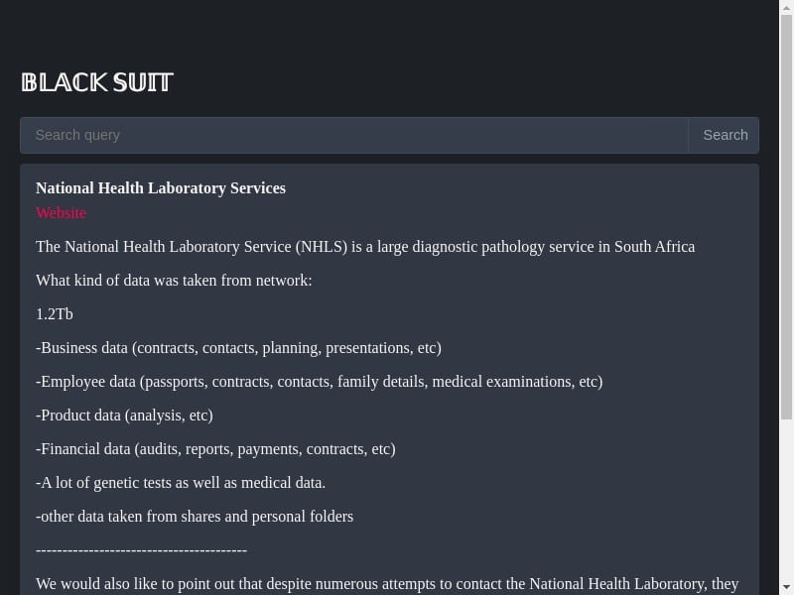Click the paragraph starting 'We would also like'
Image resolution: width=794 pixels, height=595 pixels.
[387, 584]
